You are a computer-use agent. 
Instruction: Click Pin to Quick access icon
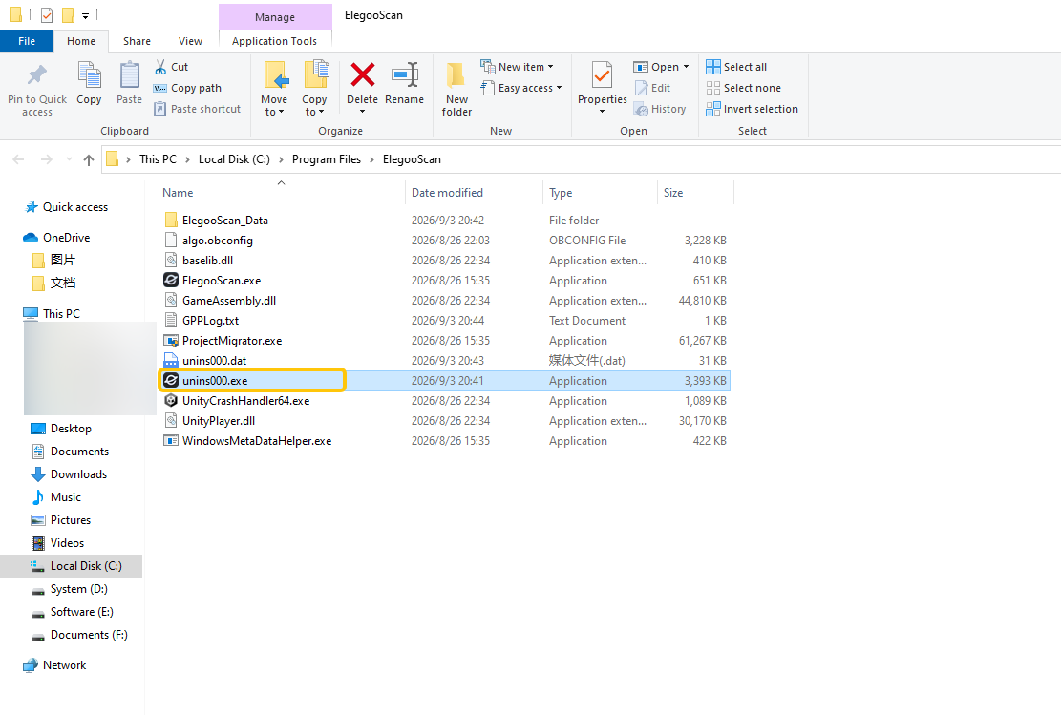coord(36,75)
